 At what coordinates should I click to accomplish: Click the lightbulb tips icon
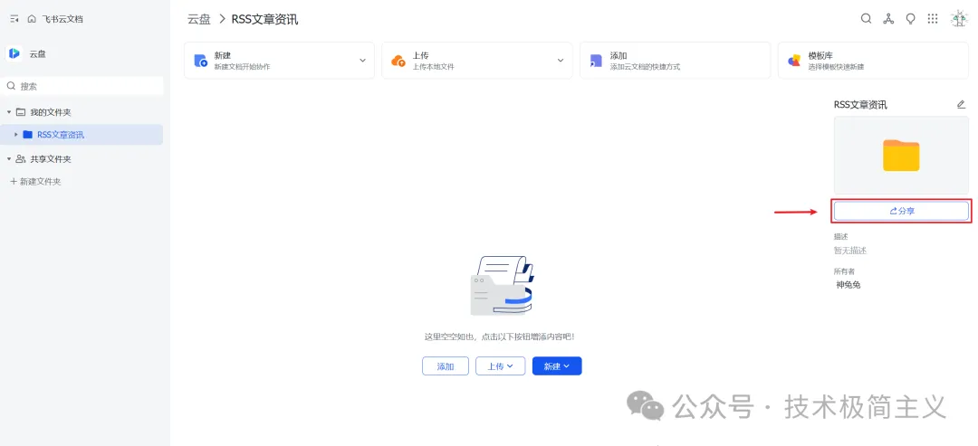911,19
